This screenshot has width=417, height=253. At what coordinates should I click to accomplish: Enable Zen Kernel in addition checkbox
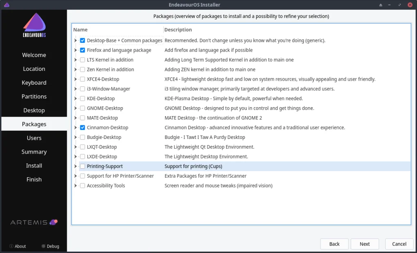click(x=82, y=69)
